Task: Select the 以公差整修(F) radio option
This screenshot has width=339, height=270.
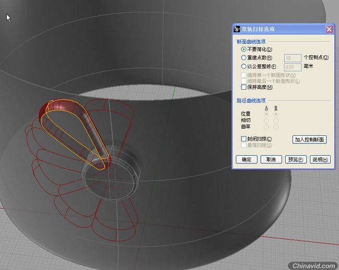Action: point(244,66)
